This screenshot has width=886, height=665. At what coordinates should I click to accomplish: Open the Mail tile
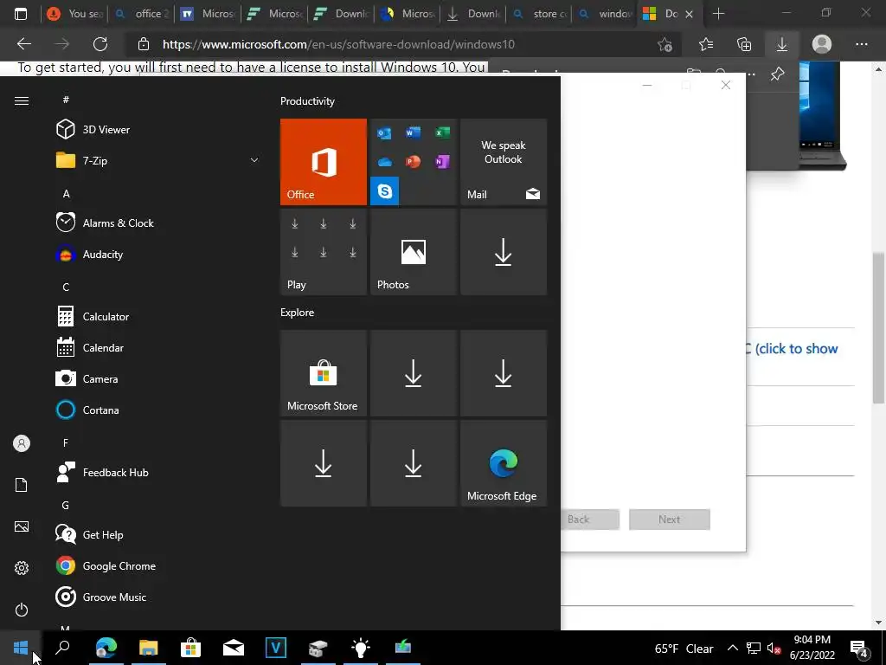[504, 162]
